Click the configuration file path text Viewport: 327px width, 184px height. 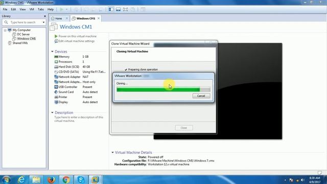coord(181,160)
